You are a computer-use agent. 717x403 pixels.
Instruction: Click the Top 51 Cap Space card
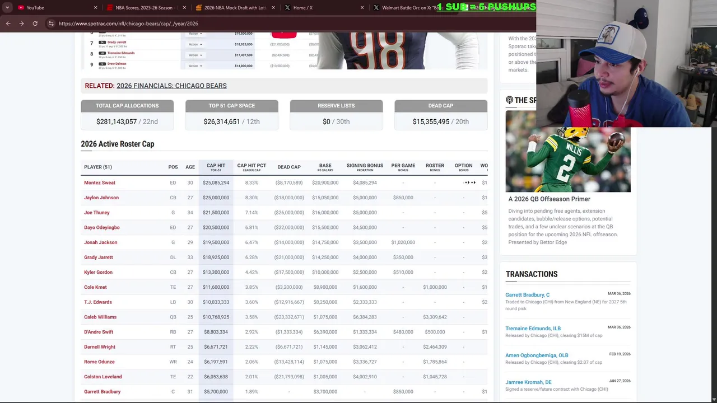[x=231, y=115]
